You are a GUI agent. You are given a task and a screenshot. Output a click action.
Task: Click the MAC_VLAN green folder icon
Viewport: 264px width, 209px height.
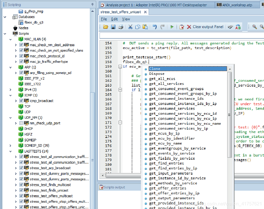pos(21,39)
